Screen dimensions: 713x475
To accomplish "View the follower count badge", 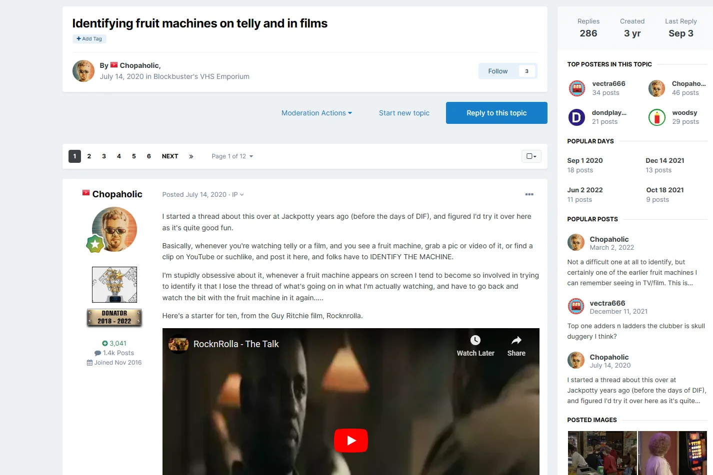I will [x=526, y=71].
